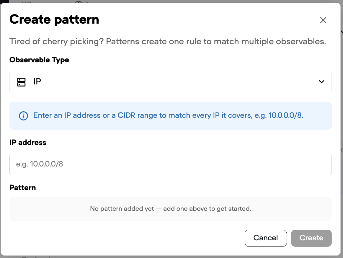Close the Create pattern dialog
The height and width of the screenshot is (258, 343).
point(323,20)
